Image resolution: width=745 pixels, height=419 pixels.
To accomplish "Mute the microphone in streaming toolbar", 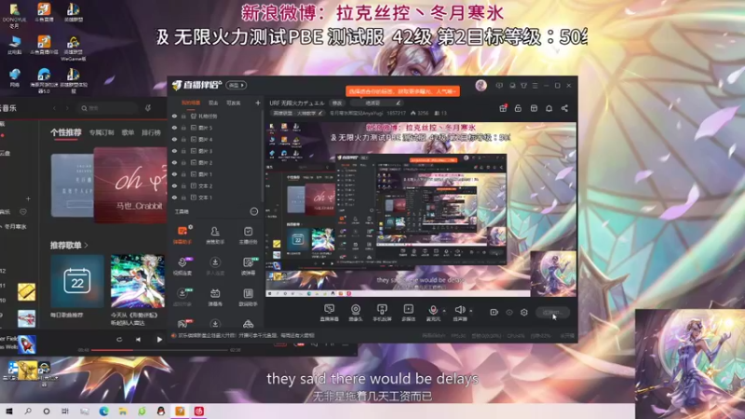I will coord(433,313).
